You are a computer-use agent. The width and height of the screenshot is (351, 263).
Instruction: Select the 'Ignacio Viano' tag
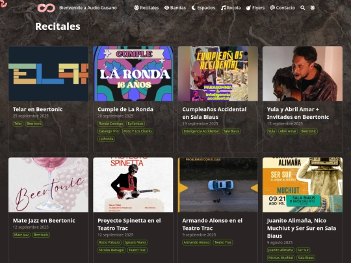pos(135,242)
